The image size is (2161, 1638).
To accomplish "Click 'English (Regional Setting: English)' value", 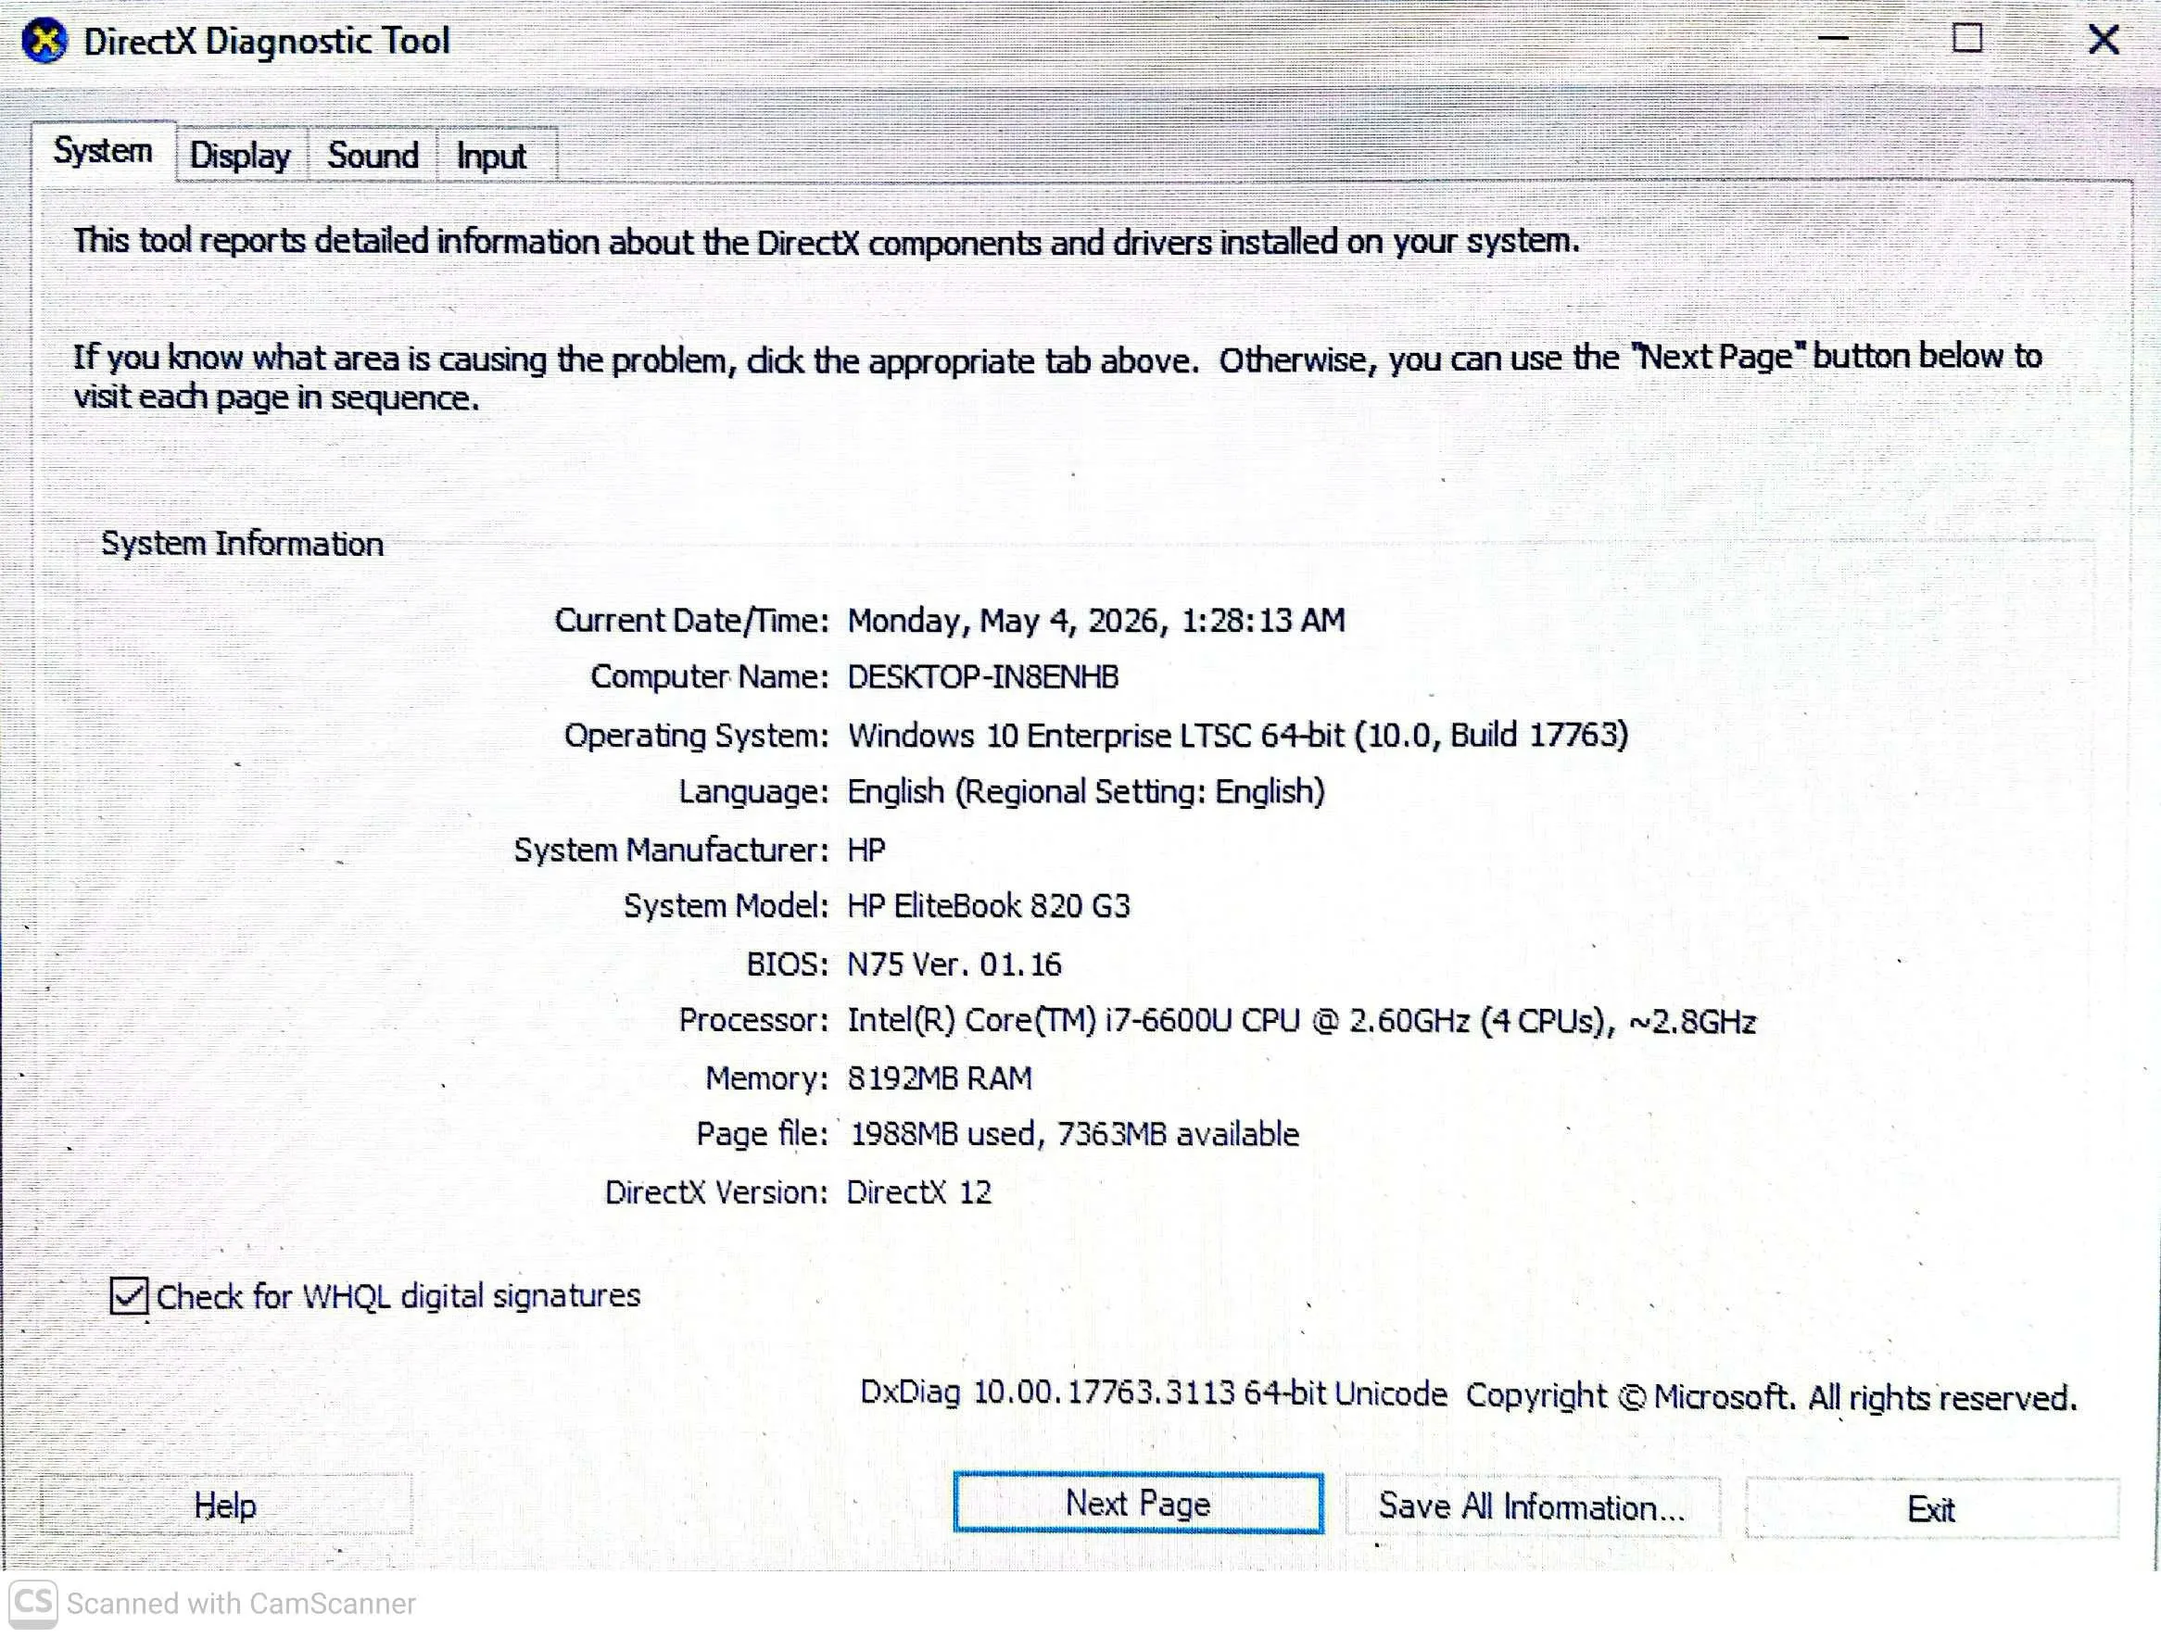I will pos(1086,791).
